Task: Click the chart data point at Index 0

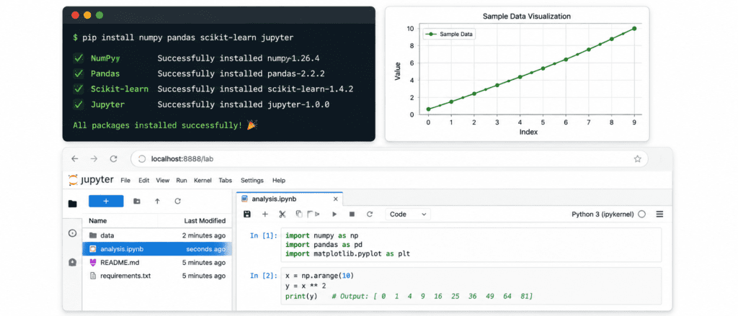Action: pyautogui.click(x=428, y=109)
